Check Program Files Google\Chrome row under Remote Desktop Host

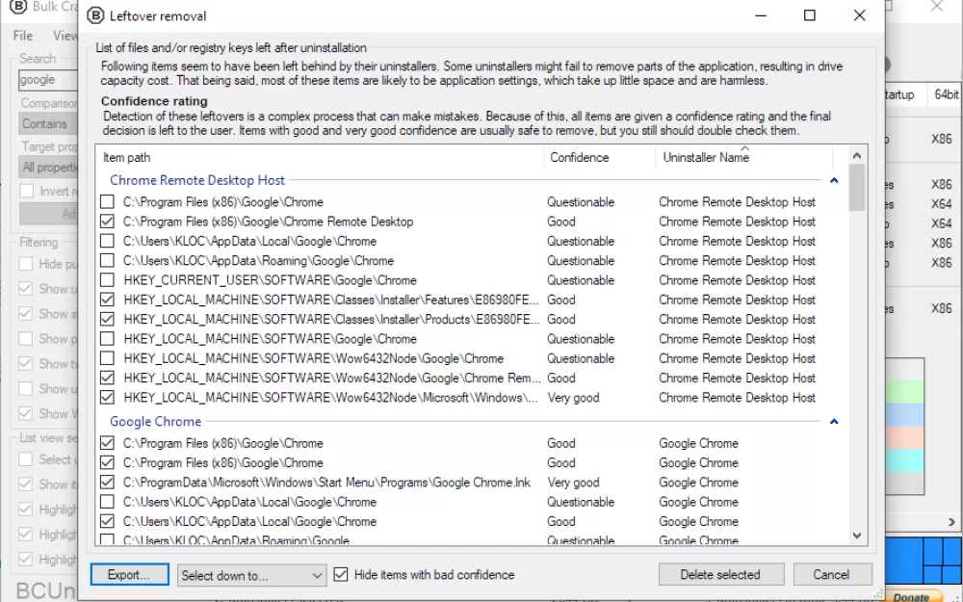(108, 201)
